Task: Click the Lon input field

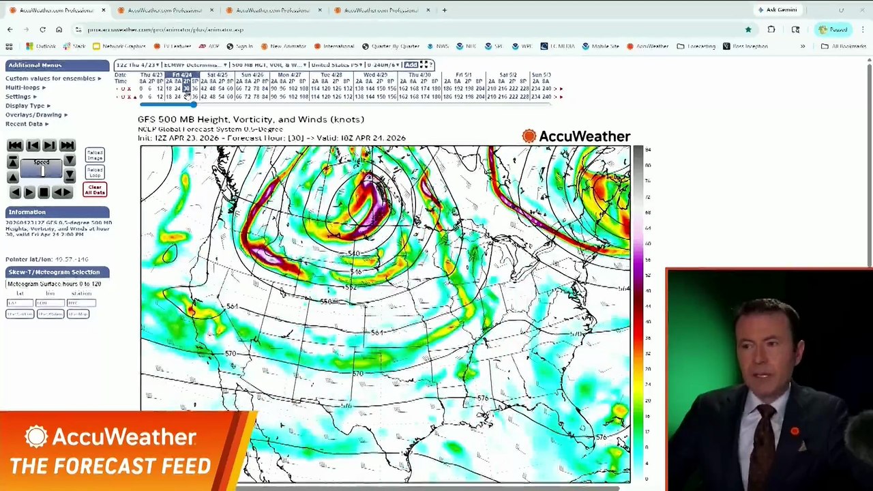Action: 50,303
